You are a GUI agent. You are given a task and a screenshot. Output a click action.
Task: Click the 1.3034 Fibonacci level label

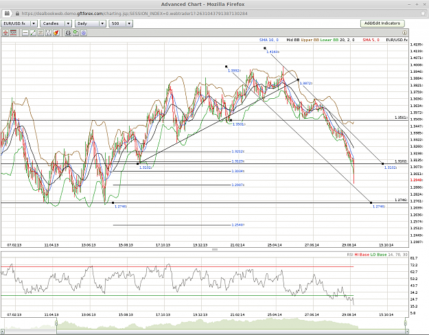click(237, 171)
